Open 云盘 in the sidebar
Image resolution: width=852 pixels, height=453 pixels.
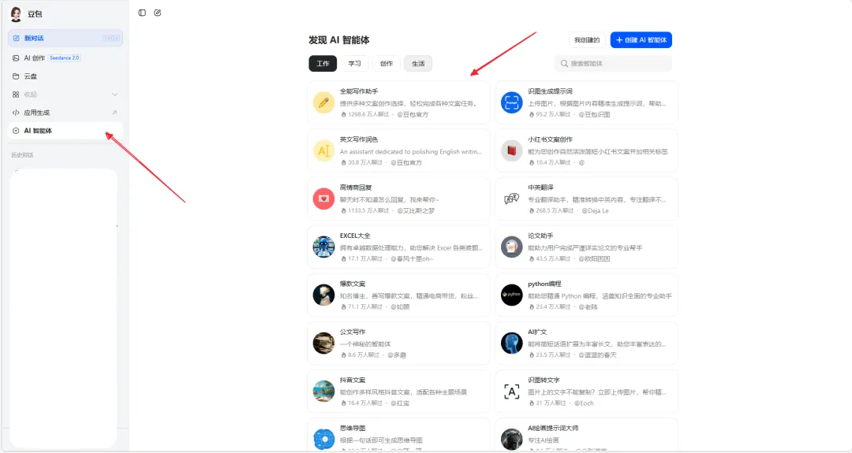[65, 76]
